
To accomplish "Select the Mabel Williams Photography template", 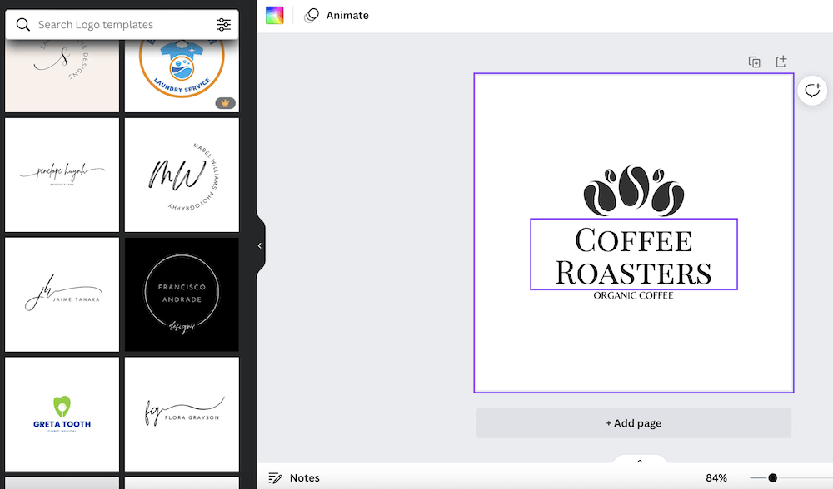I will pos(182,175).
